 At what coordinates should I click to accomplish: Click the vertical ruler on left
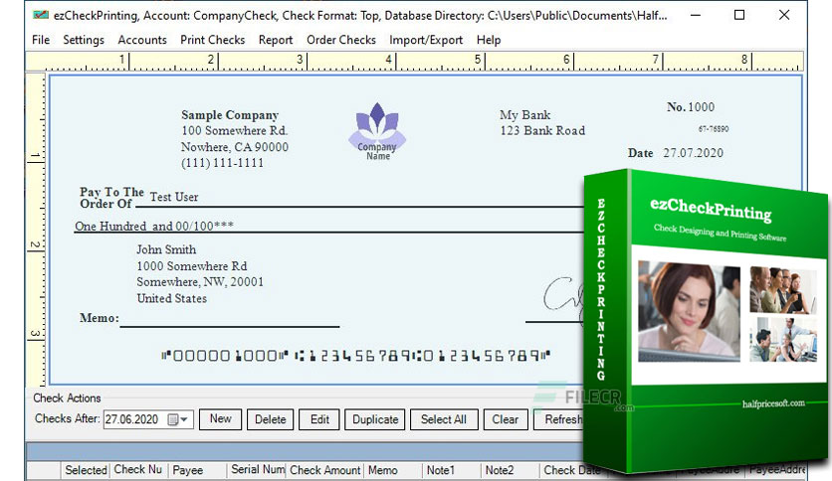(x=36, y=229)
